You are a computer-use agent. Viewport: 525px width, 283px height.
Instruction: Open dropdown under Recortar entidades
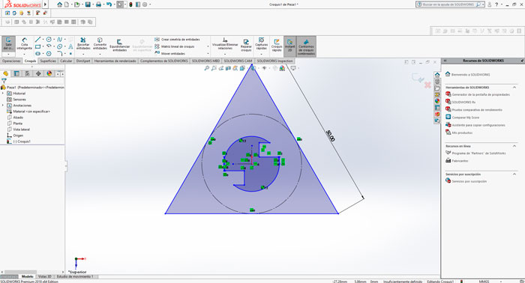coord(83,54)
